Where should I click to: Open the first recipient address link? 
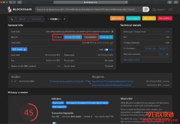point(113,81)
